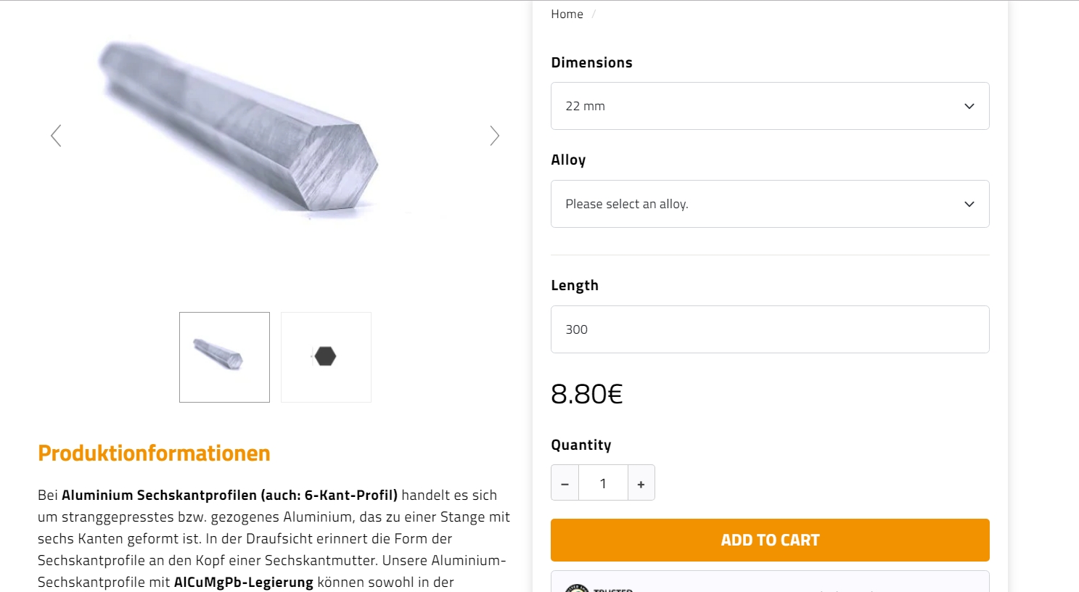Click the Trusted badge icon

[578, 588]
